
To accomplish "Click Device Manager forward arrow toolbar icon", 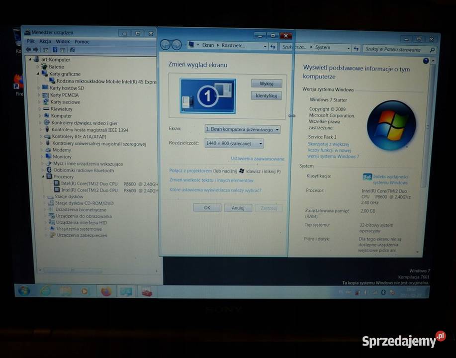I will click(x=35, y=50).
